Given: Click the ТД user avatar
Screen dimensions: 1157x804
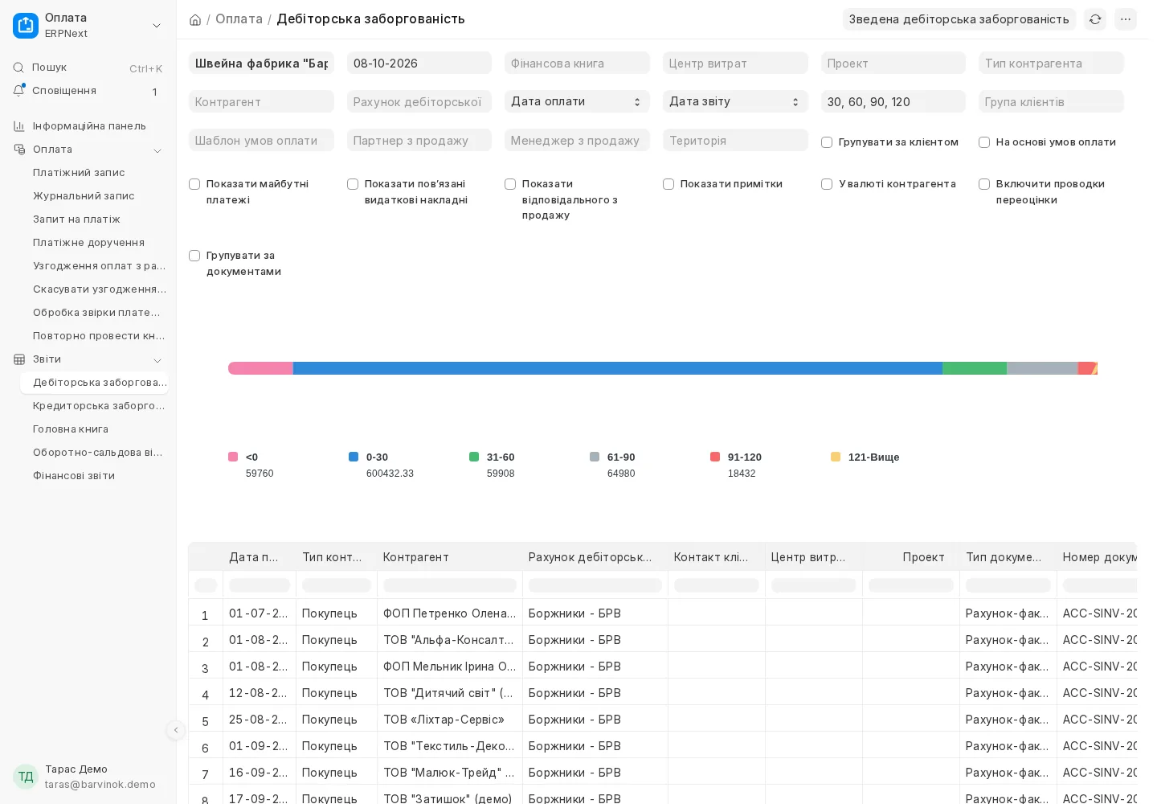Looking at the screenshot, I should tap(26, 777).
